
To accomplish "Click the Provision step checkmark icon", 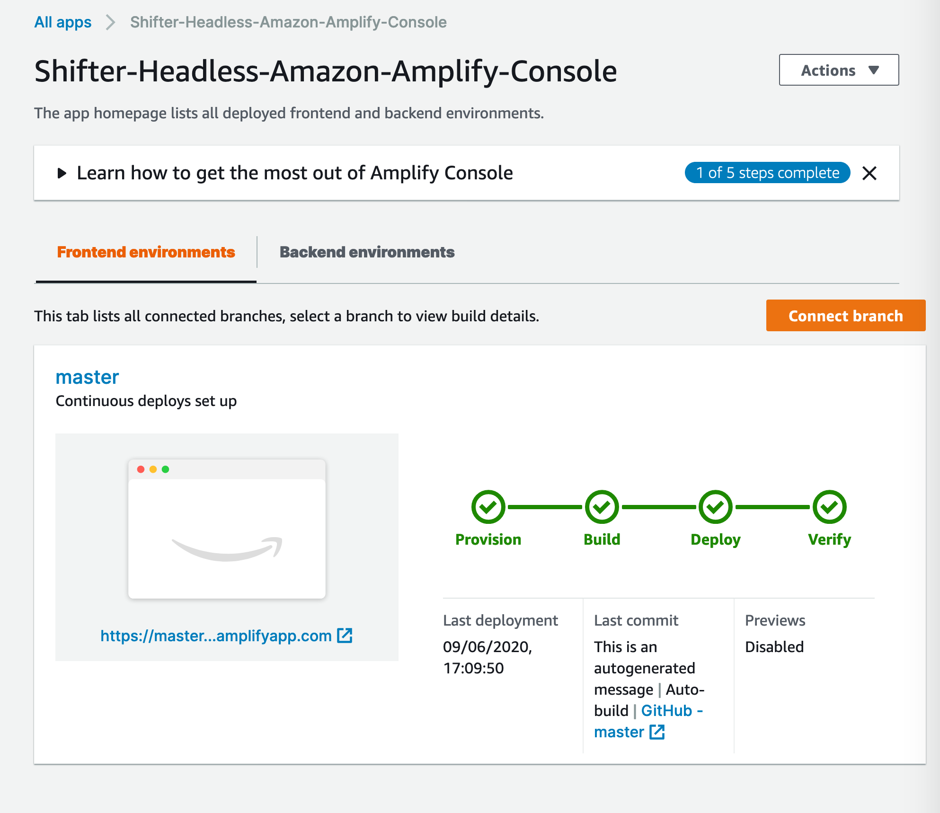I will tap(488, 507).
